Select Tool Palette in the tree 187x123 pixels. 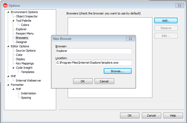tap(24, 21)
